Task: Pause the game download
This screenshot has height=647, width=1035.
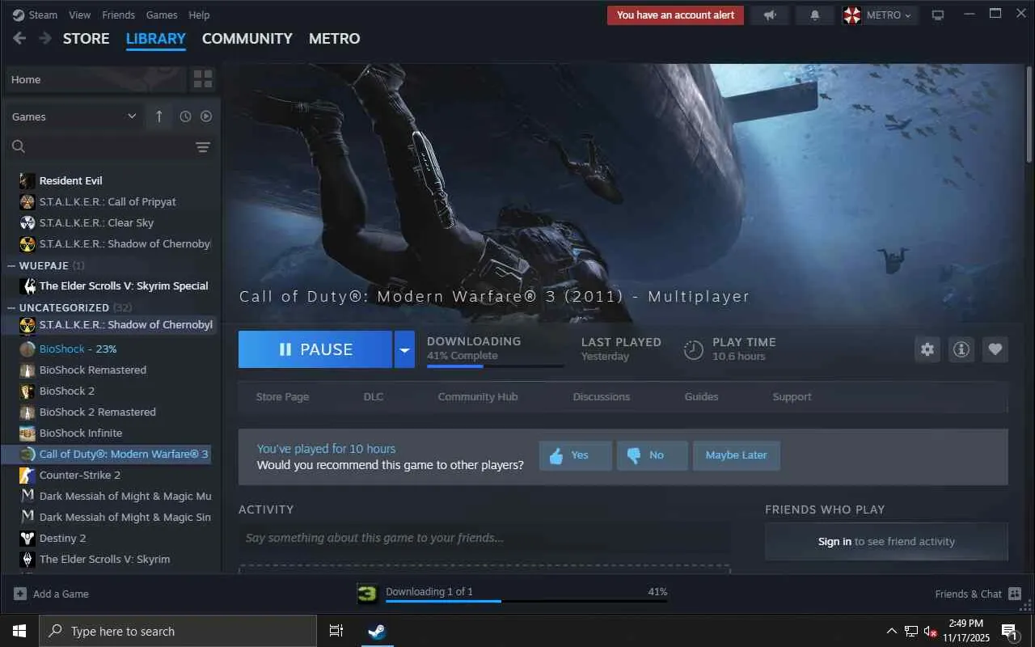Action: pyautogui.click(x=315, y=349)
